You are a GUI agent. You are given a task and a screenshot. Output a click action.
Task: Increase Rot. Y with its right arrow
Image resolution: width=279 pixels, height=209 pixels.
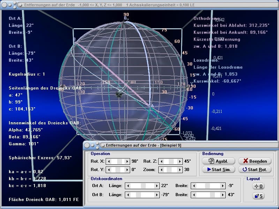tap(127, 170)
